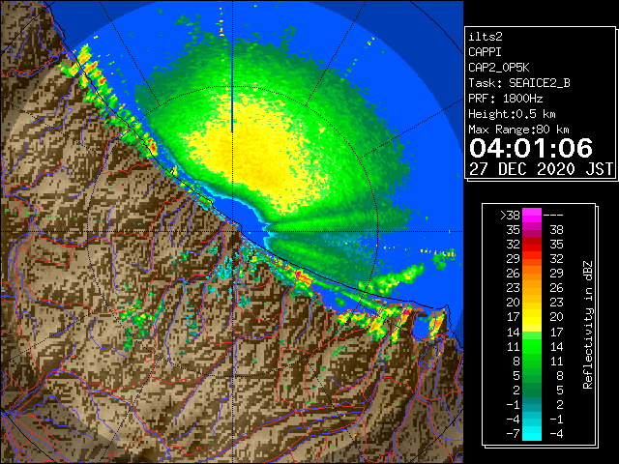Click the 'Reflectivity in dBZ' axis label
The image size is (619, 464).
coord(587,325)
